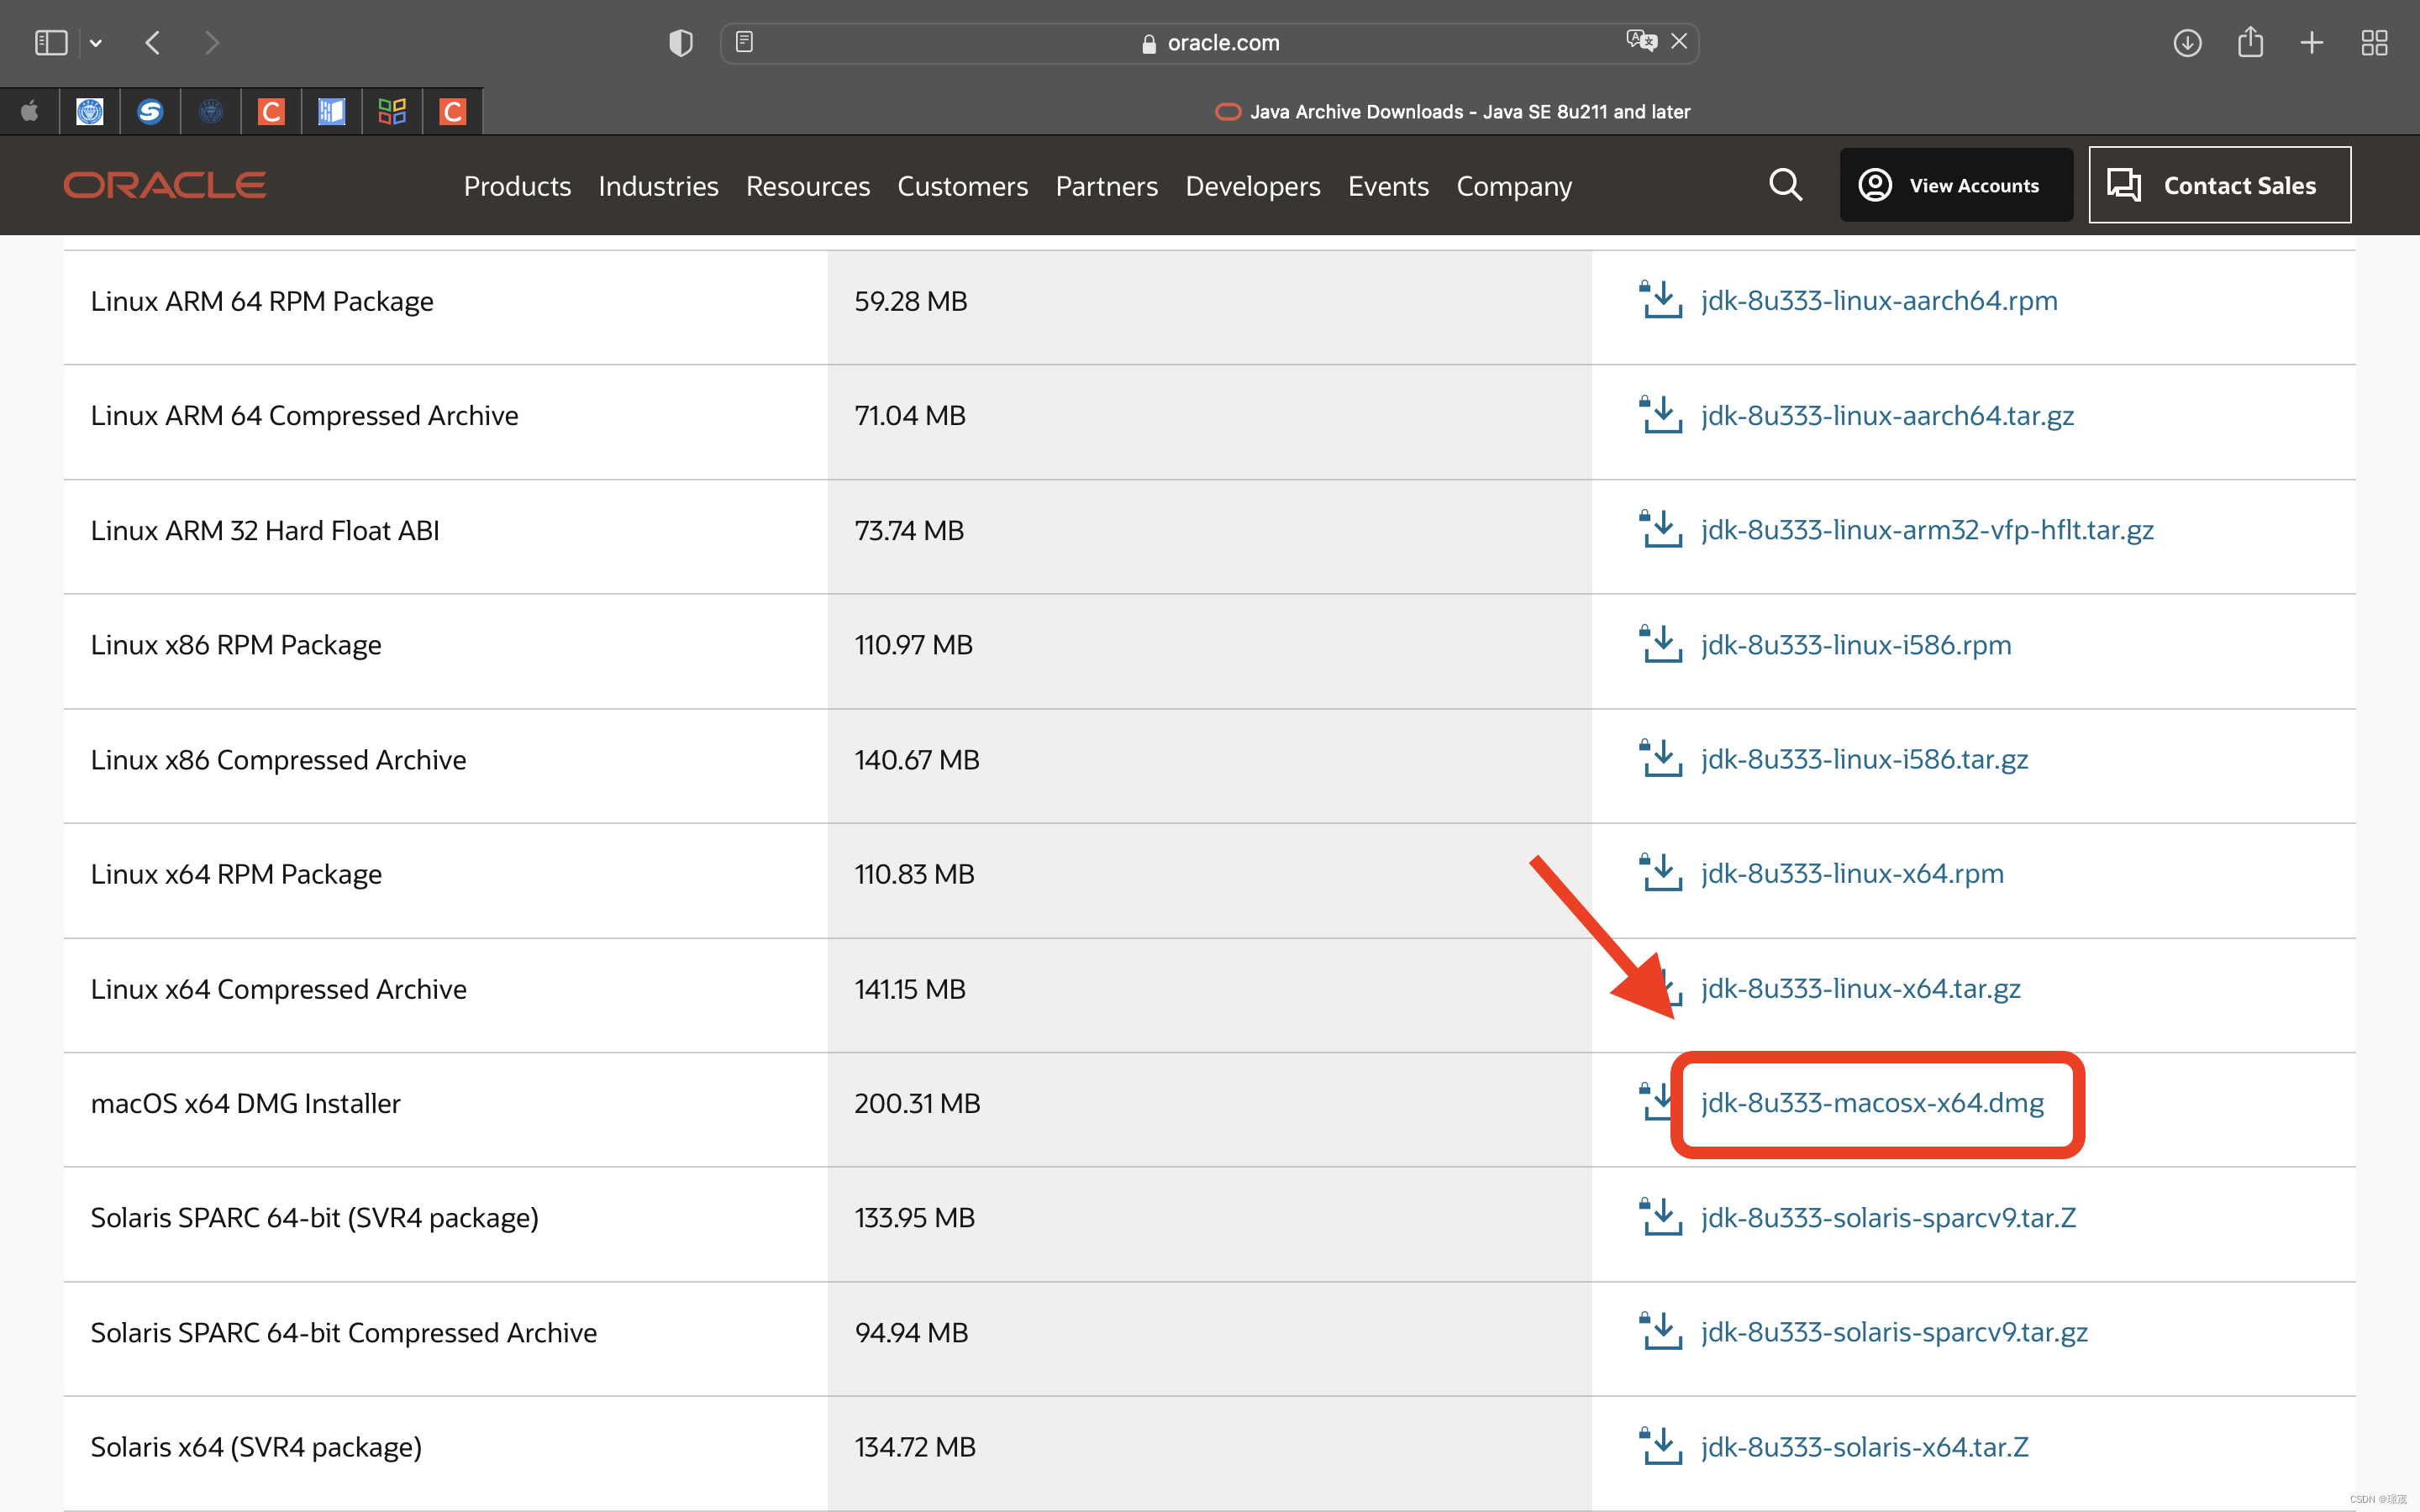Download jdk-8u333-macosx-x64.dmg link

pos(1872,1102)
